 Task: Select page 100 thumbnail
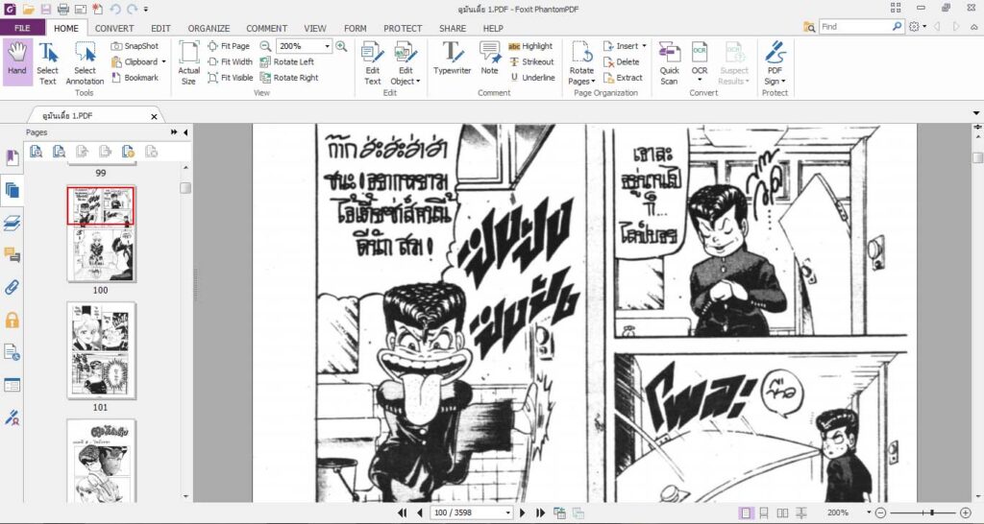click(101, 233)
